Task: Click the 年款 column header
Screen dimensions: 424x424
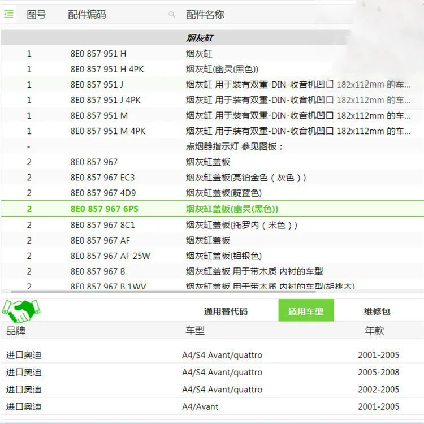Action: click(374, 331)
